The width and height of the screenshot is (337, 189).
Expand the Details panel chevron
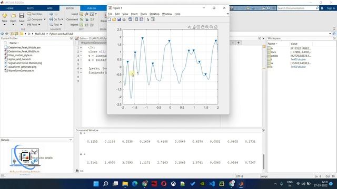[71, 140]
